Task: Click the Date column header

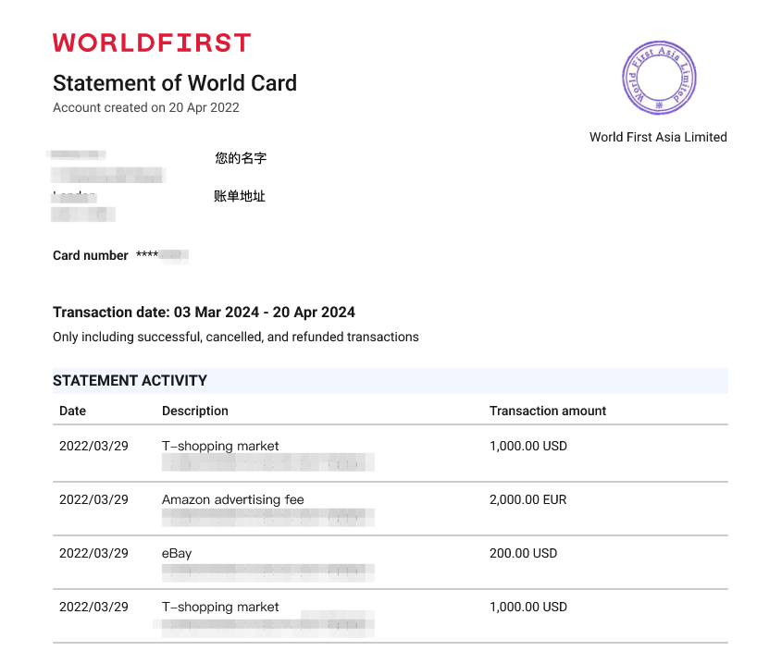Action: 72,411
